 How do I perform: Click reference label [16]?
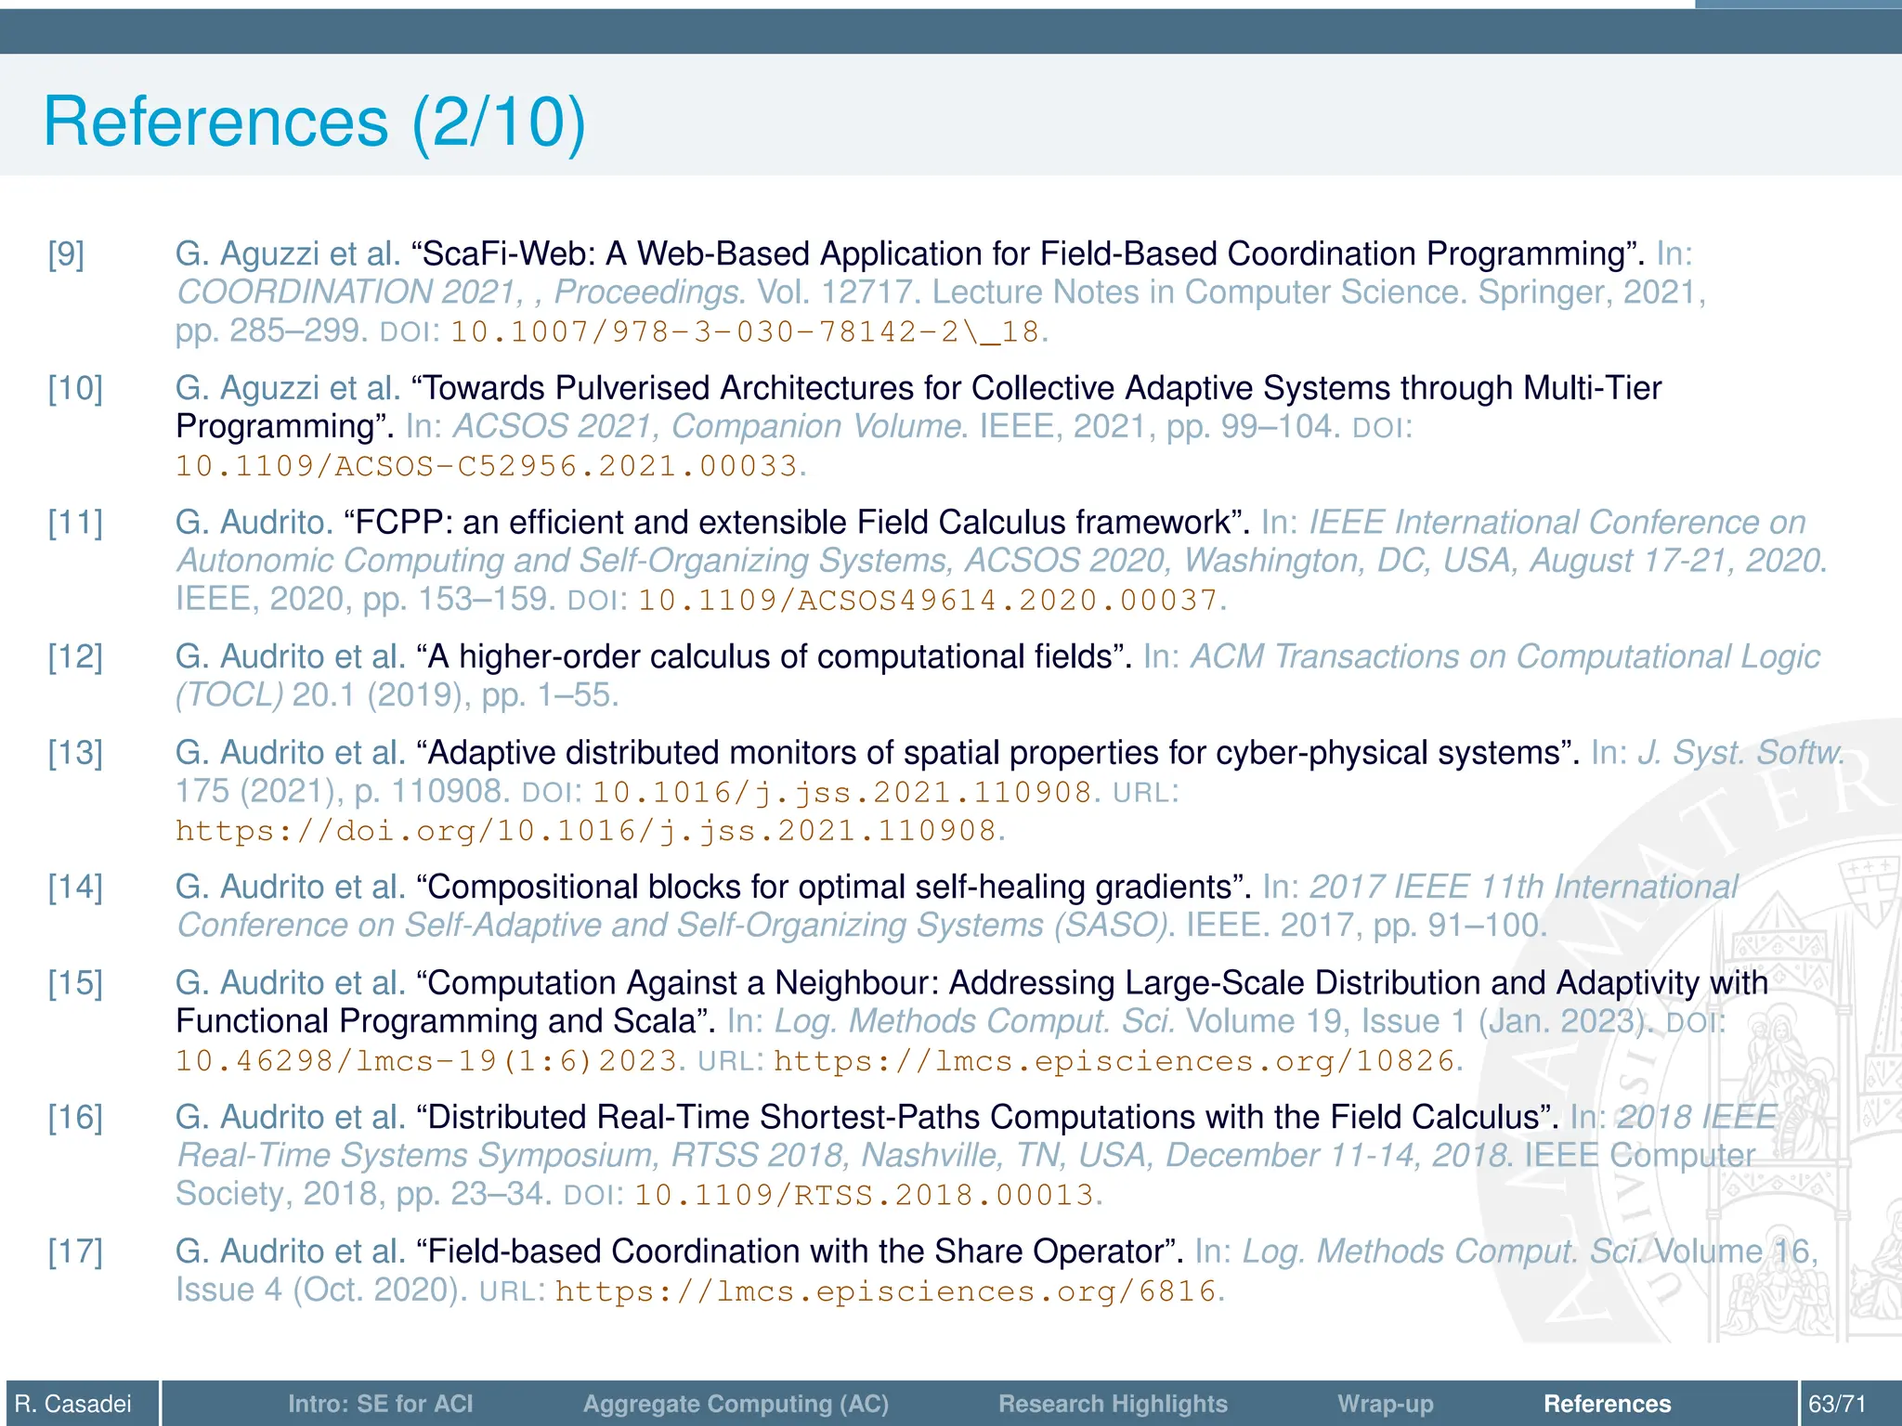[x=75, y=1117]
